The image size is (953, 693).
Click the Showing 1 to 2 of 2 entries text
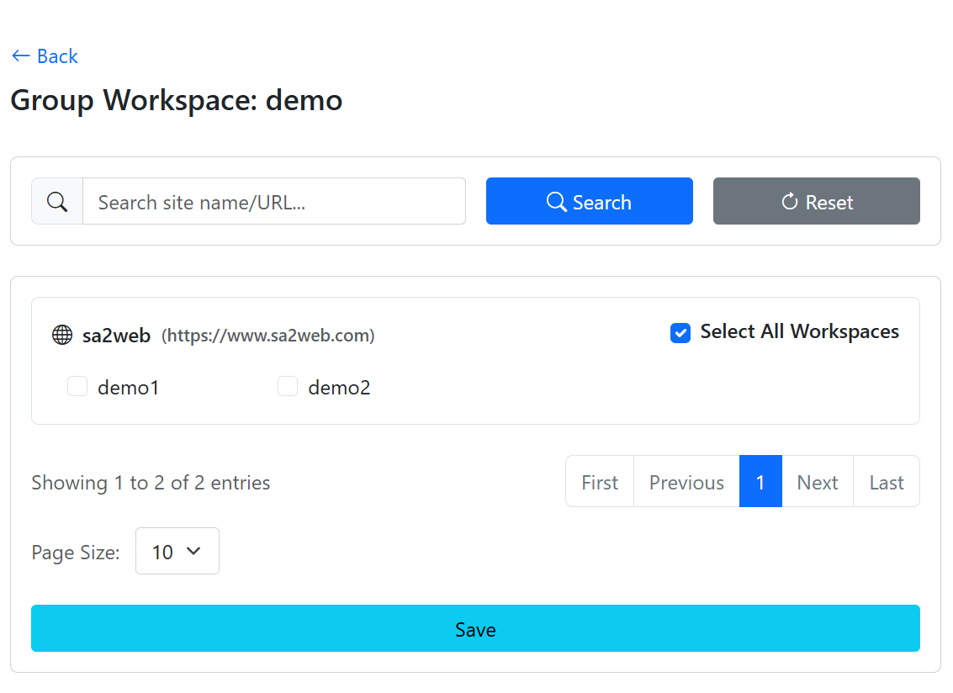click(151, 483)
